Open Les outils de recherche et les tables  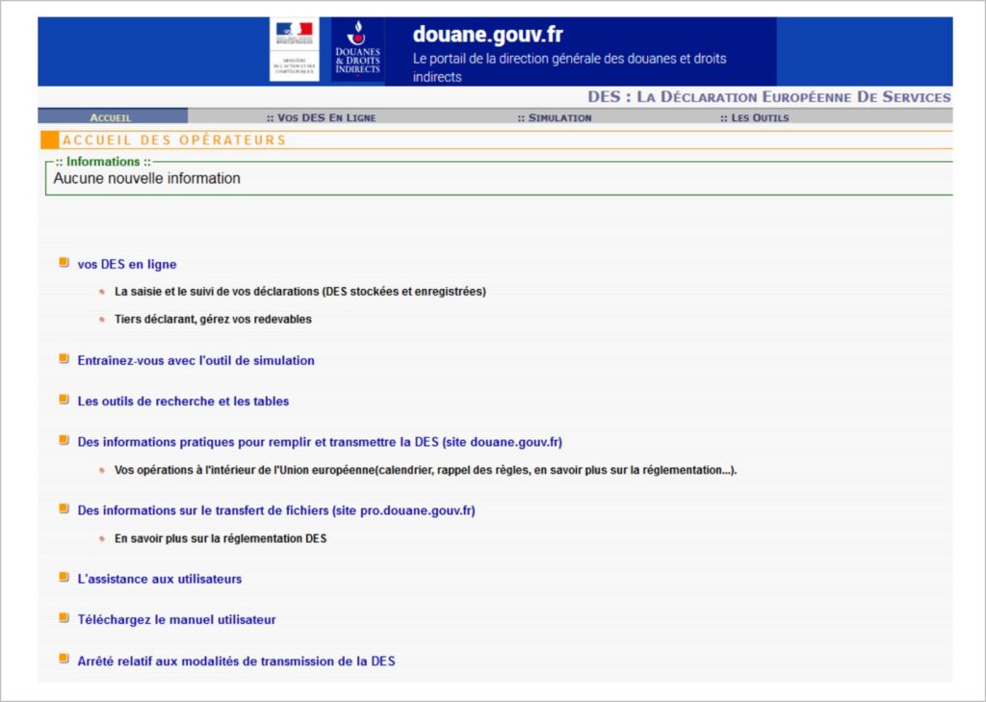(x=183, y=401)
